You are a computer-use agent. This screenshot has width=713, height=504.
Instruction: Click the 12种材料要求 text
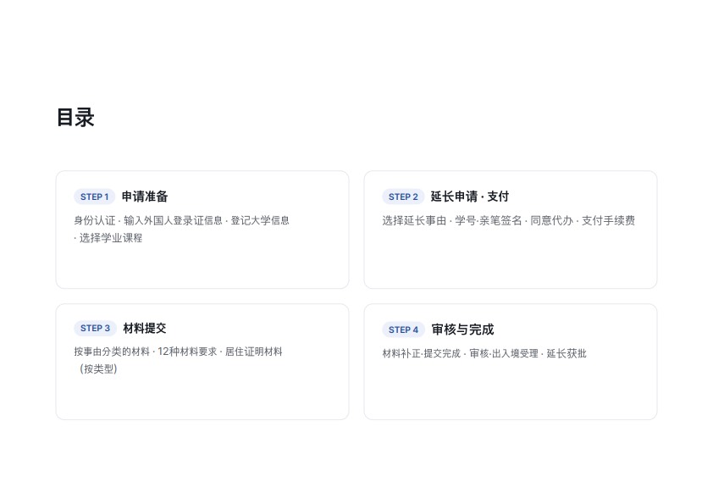click(187, 352)
